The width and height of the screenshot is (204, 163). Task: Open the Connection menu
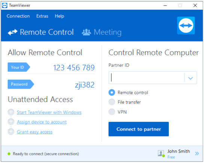18,16
